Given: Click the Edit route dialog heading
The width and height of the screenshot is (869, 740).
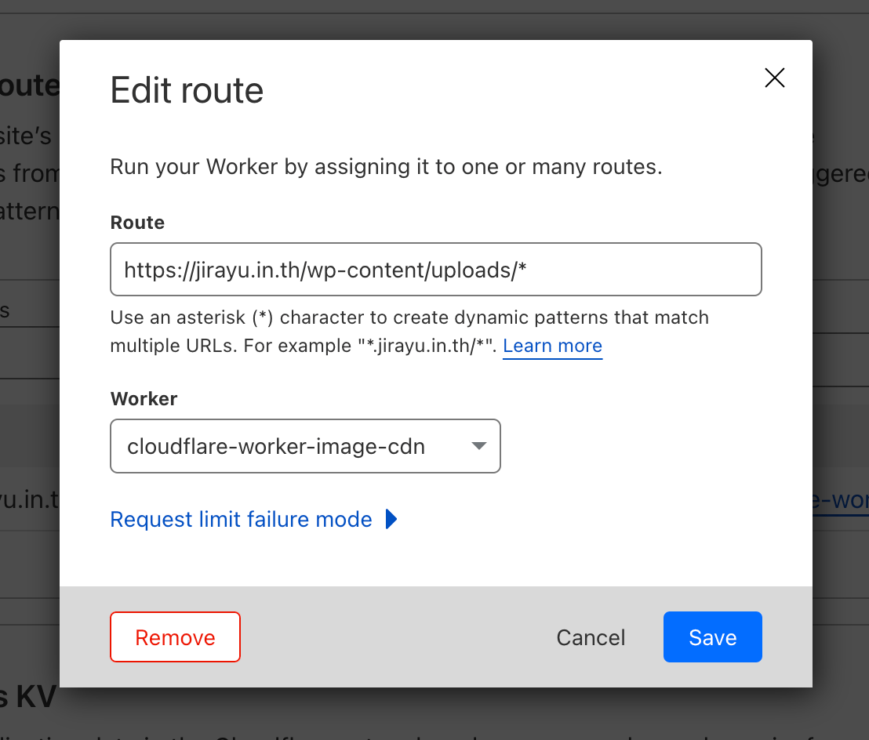Looking at the screenshot, I should coord(187,91).
